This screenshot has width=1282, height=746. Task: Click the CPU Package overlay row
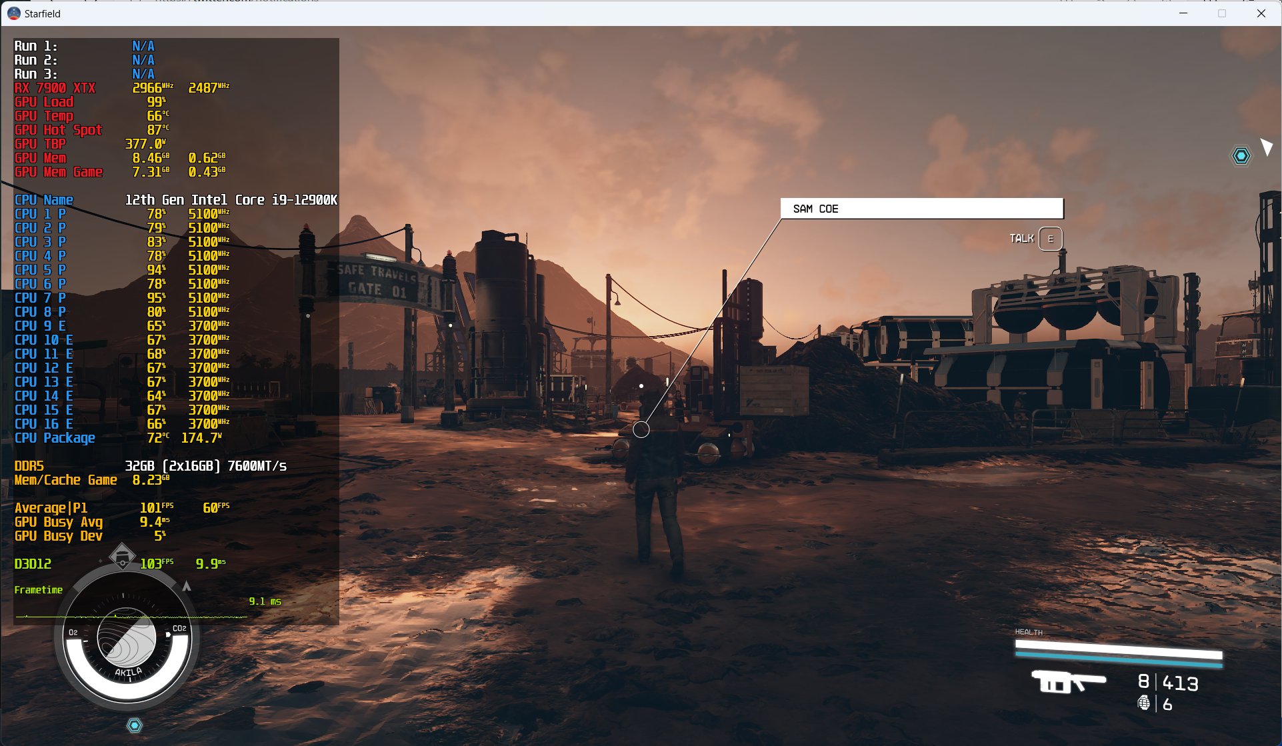click(x=55, y=438)
